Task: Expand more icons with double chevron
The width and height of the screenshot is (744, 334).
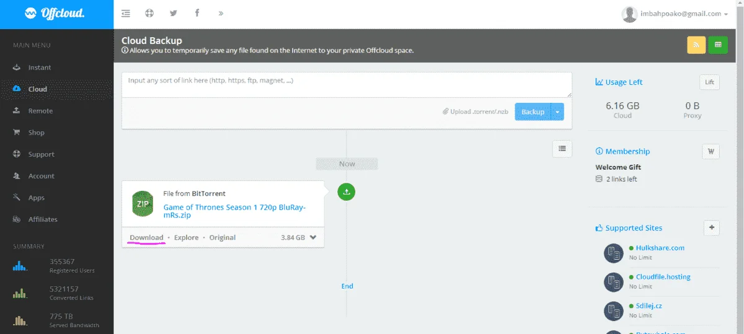Action: [221, 13]
